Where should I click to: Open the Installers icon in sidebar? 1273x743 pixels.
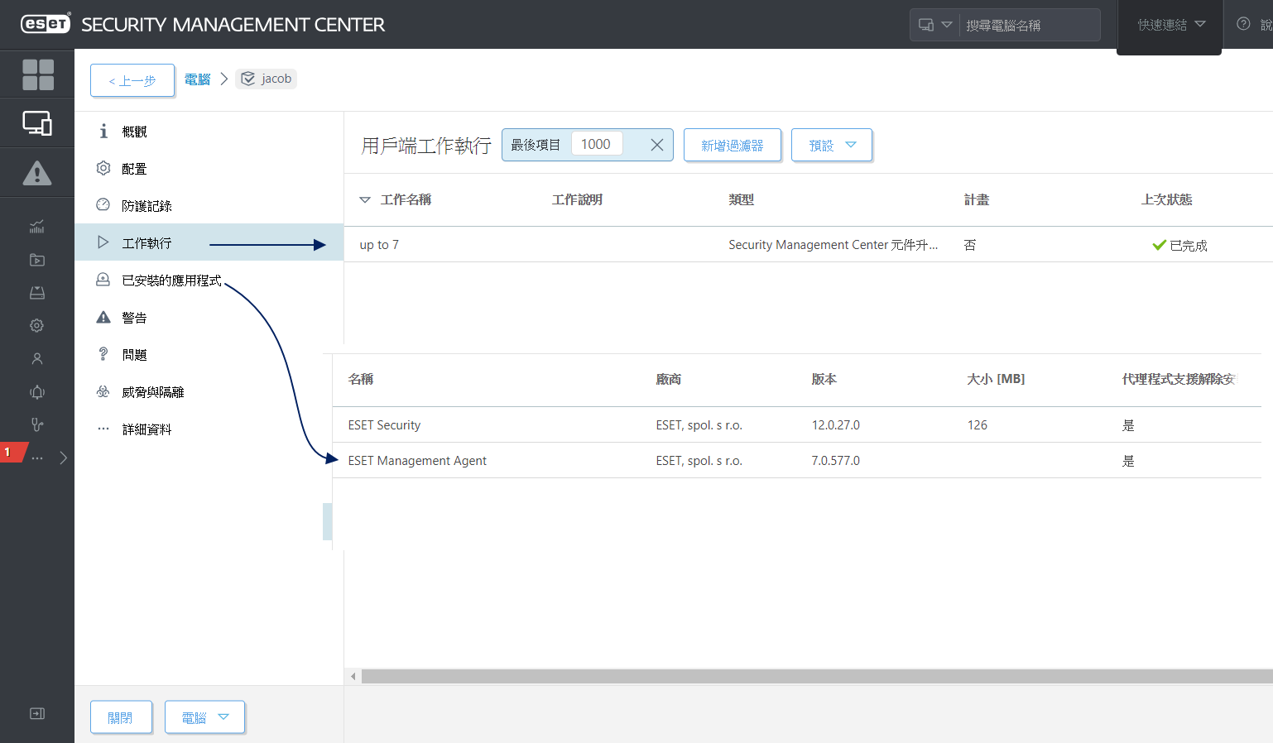tap(37, 293)
